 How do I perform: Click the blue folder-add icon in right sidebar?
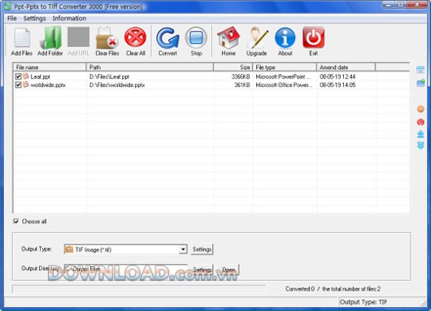(420, 83)
